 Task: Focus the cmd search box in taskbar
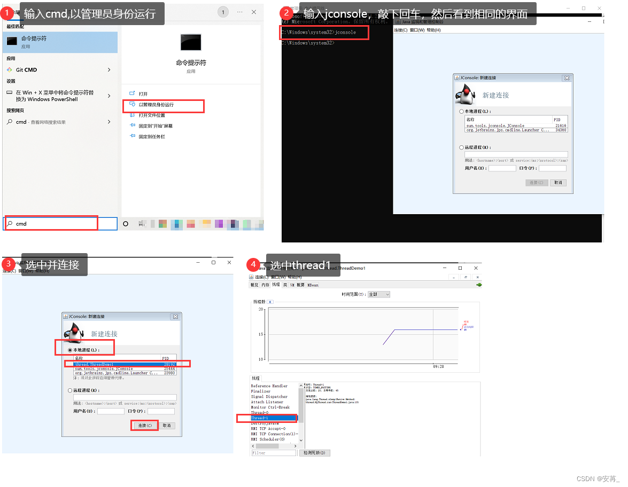click(x=60, y=224)
